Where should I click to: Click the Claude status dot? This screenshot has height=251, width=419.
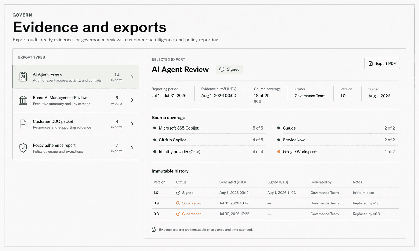coord(279,128)
